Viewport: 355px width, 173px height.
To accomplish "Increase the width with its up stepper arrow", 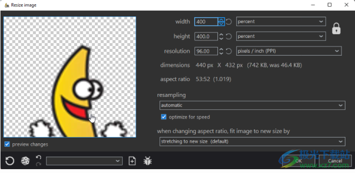I will (x=221, y=20).
